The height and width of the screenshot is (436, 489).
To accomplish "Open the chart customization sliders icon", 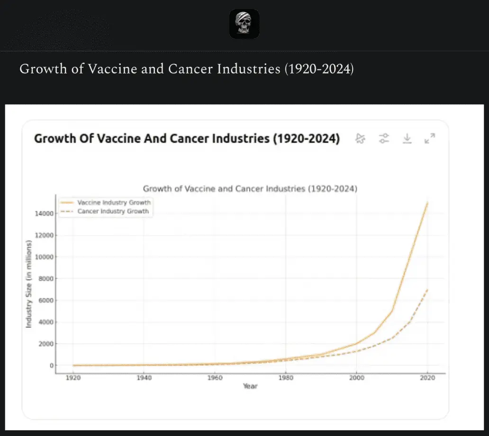I will [x=383, y=138].
